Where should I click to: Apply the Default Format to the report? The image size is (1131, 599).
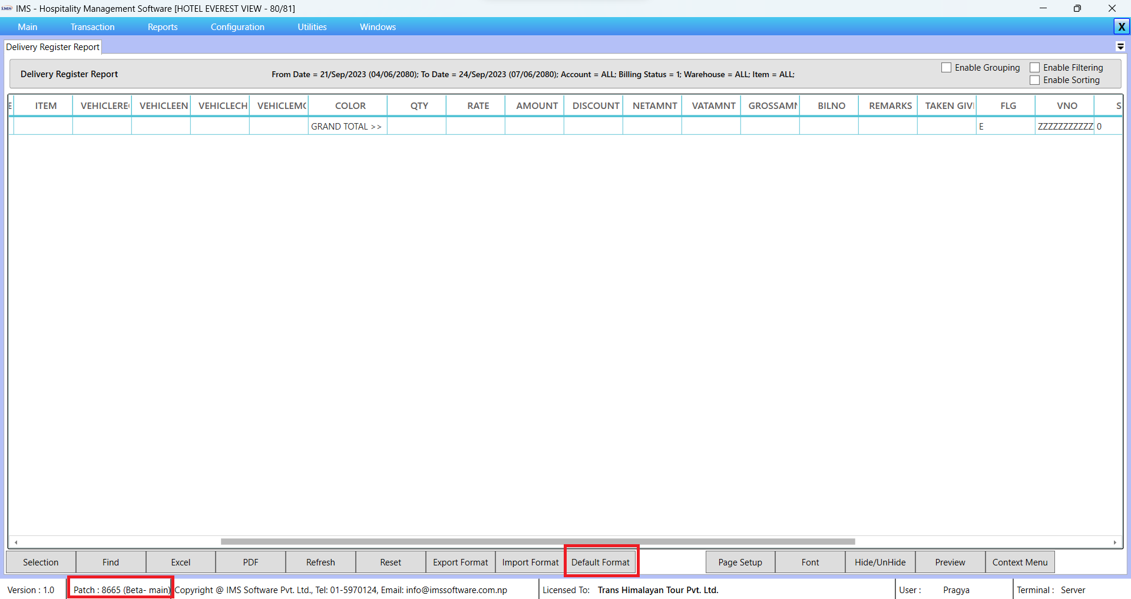tap(601, 562)
